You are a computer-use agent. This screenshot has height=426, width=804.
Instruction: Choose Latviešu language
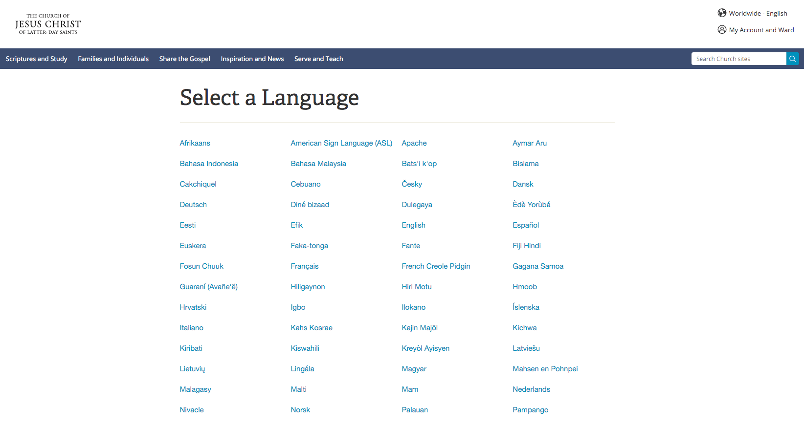526,348
